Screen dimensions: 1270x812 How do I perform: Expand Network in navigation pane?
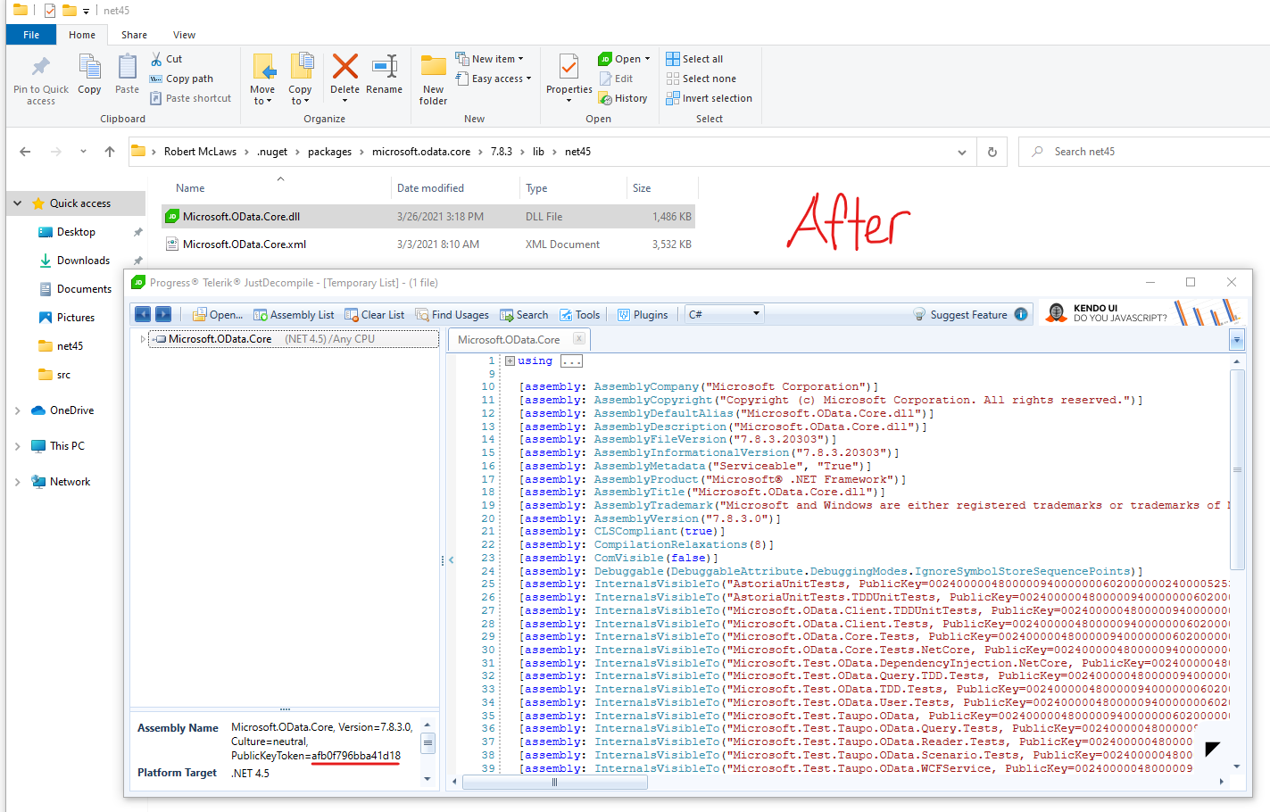pos(18,482)
